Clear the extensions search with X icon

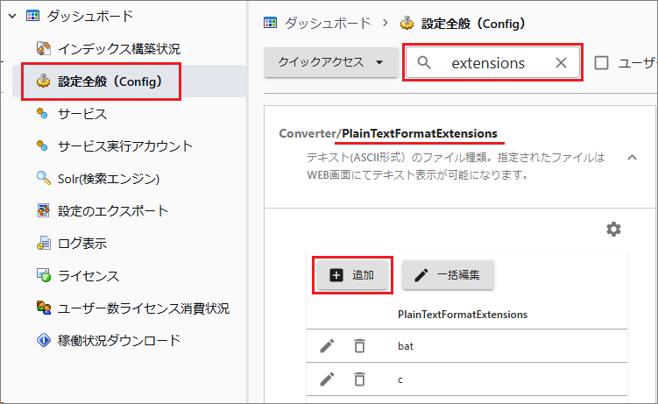click(562, 63)
